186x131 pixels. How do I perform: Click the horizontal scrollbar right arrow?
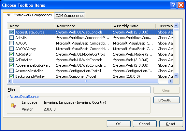(x=171, y=81)
